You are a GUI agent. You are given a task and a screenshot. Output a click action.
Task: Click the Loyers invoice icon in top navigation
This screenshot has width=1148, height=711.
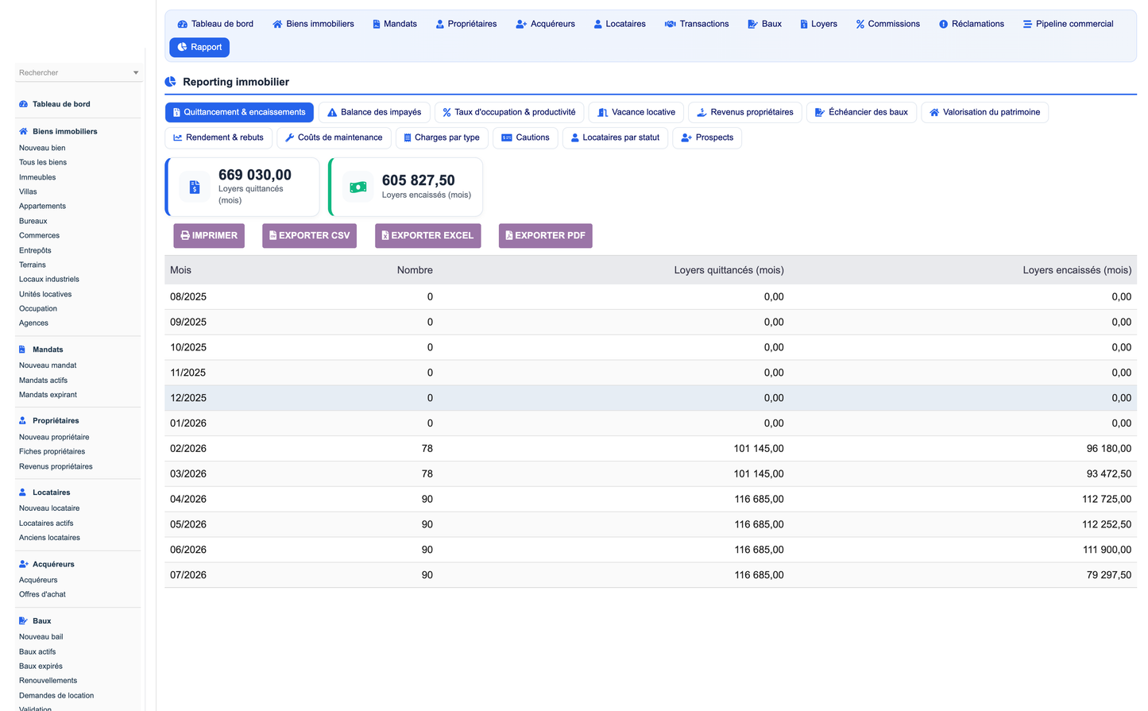(x=804, y=24)
